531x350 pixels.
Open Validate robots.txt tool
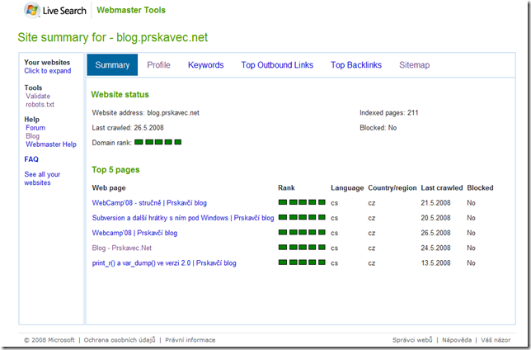pos(40,101)
